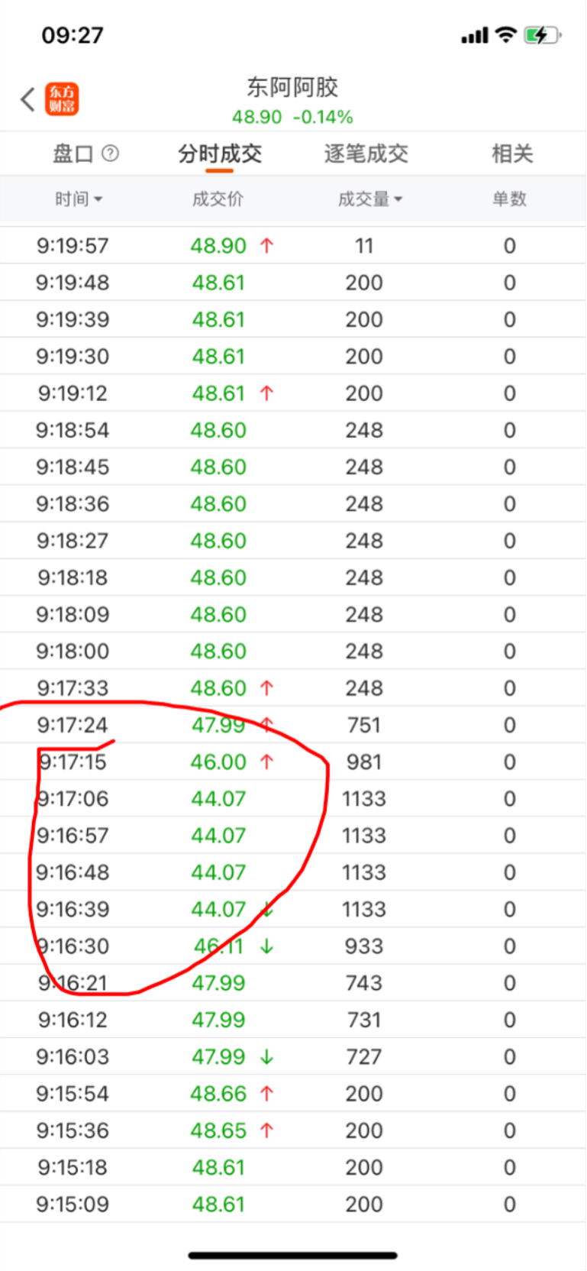Select the 9:19:48 row time
Viewport: 587px width, 1271px height.
click(x=73, y=283)
